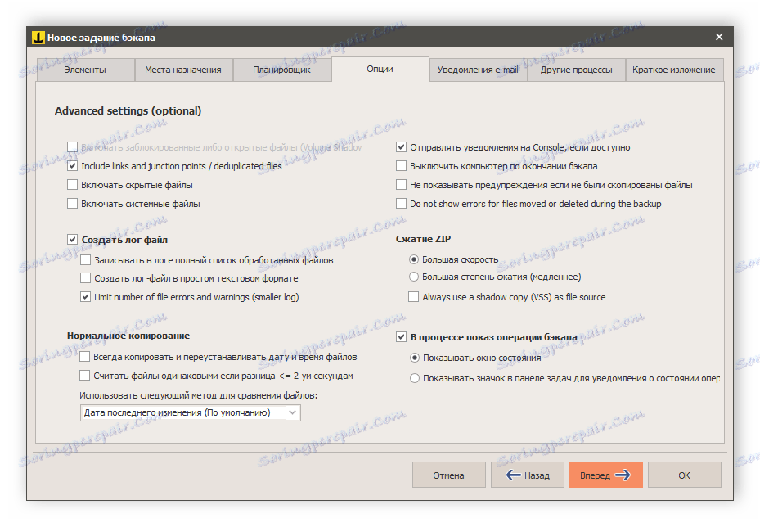Click the Отмена button

(x=449, y=475)
